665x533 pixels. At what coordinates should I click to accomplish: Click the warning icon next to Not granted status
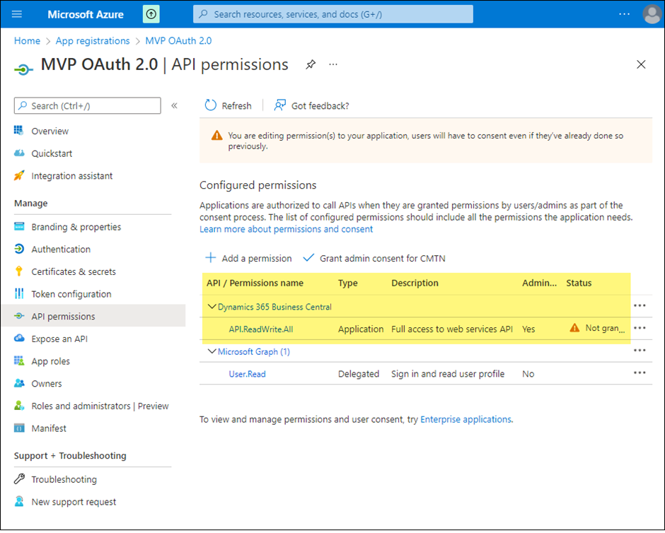click(x=574, y=328)
